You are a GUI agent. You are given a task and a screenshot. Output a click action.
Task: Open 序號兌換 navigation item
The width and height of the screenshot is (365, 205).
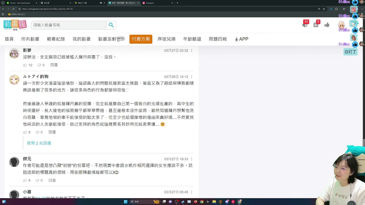tap(167, 39)
